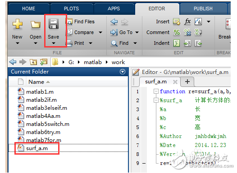The image size is (237, 173).
Task: Click the %Author comment line text
Action: pos(193,136)
